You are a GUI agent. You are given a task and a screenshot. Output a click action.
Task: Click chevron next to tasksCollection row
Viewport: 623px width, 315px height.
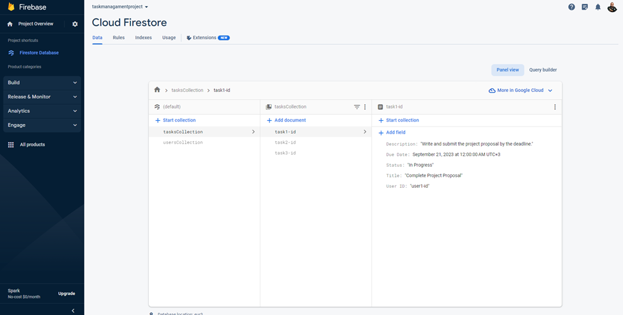(x=254, y=132)
